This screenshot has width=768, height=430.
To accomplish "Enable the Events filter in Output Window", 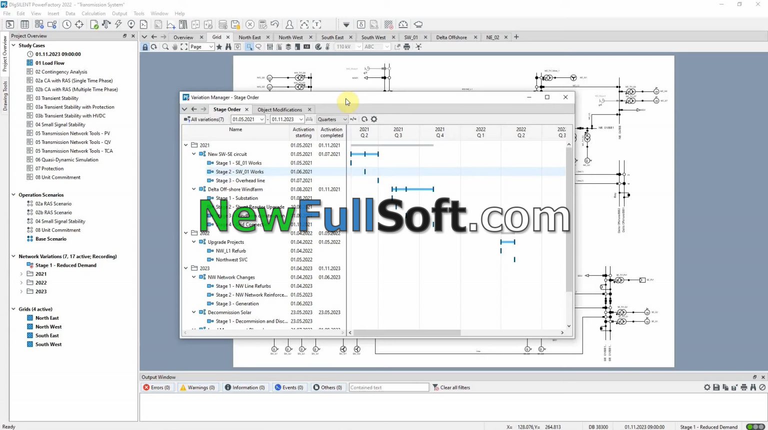I will pyautogui.click(x=289, y=387).
